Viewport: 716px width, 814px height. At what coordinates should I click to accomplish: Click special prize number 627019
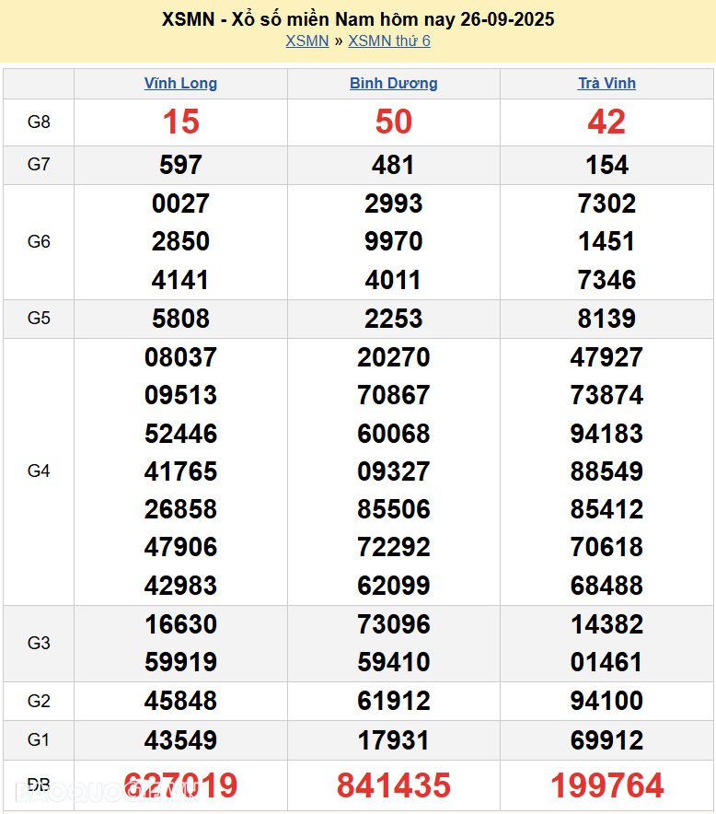click(180, 785)
